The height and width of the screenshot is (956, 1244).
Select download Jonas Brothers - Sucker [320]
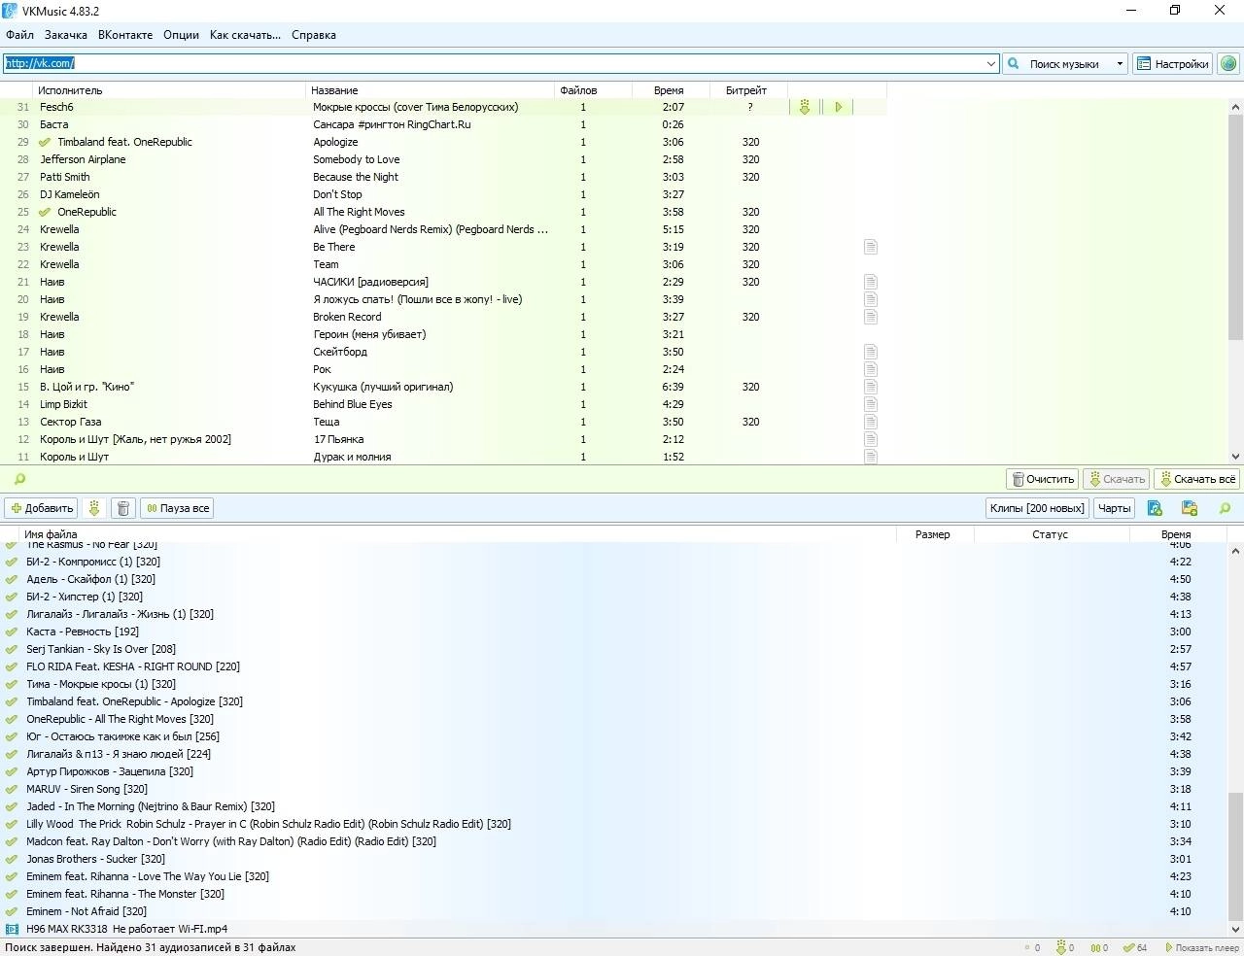click(95, 859)
